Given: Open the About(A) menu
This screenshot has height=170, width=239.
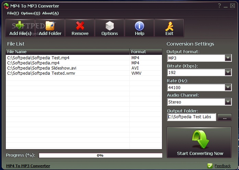Looking at the screenshot, I should (50, 13).
